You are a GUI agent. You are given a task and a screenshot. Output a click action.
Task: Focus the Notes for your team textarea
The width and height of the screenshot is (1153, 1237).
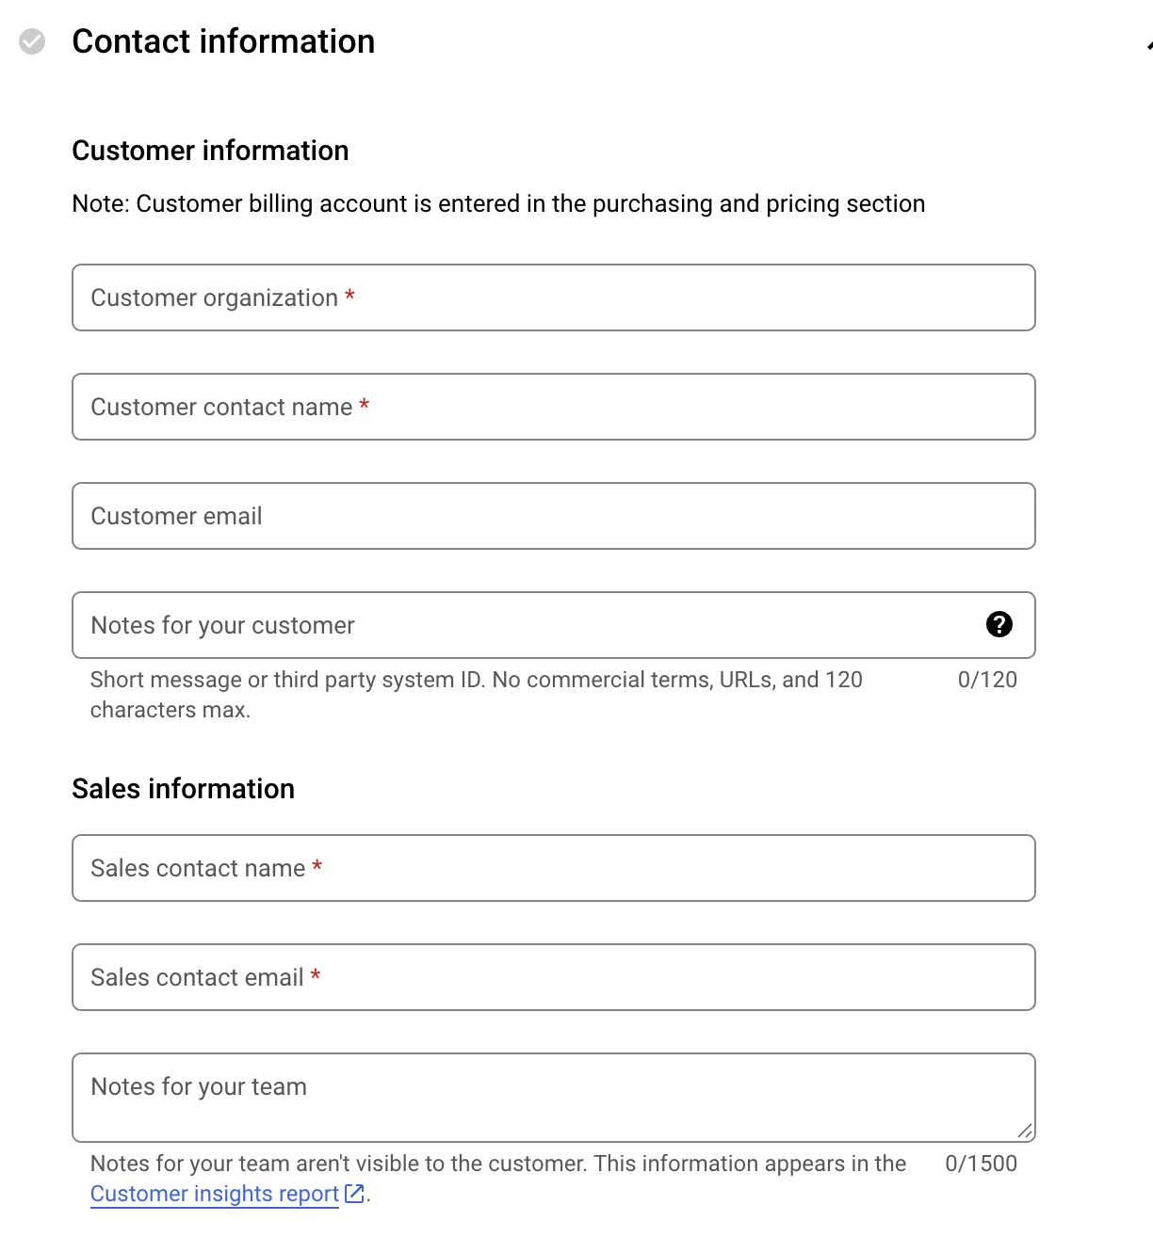[x=554, y=1098]
